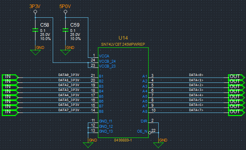Click the U14 reference designator
246x150 pixels.
(x=123, y=38)
